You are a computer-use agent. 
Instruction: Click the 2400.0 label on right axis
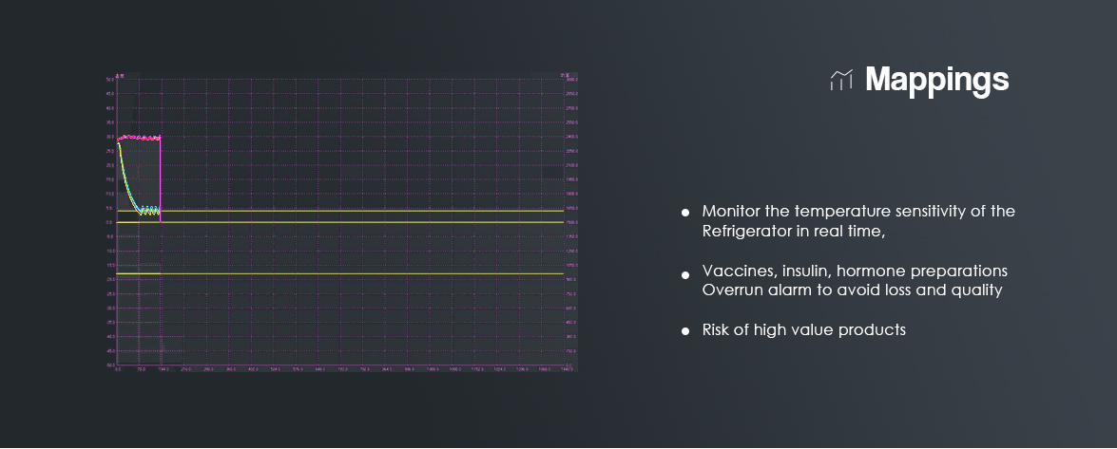click(x=570, y=137)
